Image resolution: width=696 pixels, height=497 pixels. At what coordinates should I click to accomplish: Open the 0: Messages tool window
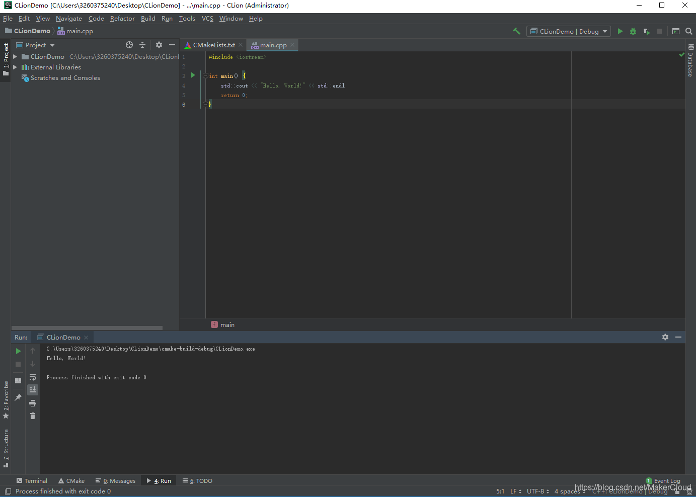tap(116, 481)
